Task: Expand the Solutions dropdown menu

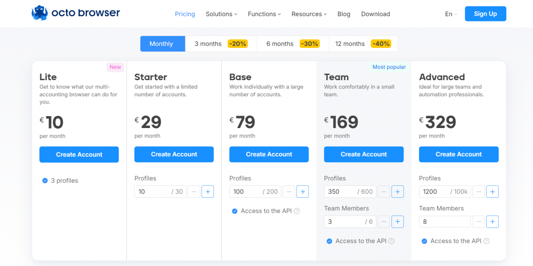Action: coord(221,14)
